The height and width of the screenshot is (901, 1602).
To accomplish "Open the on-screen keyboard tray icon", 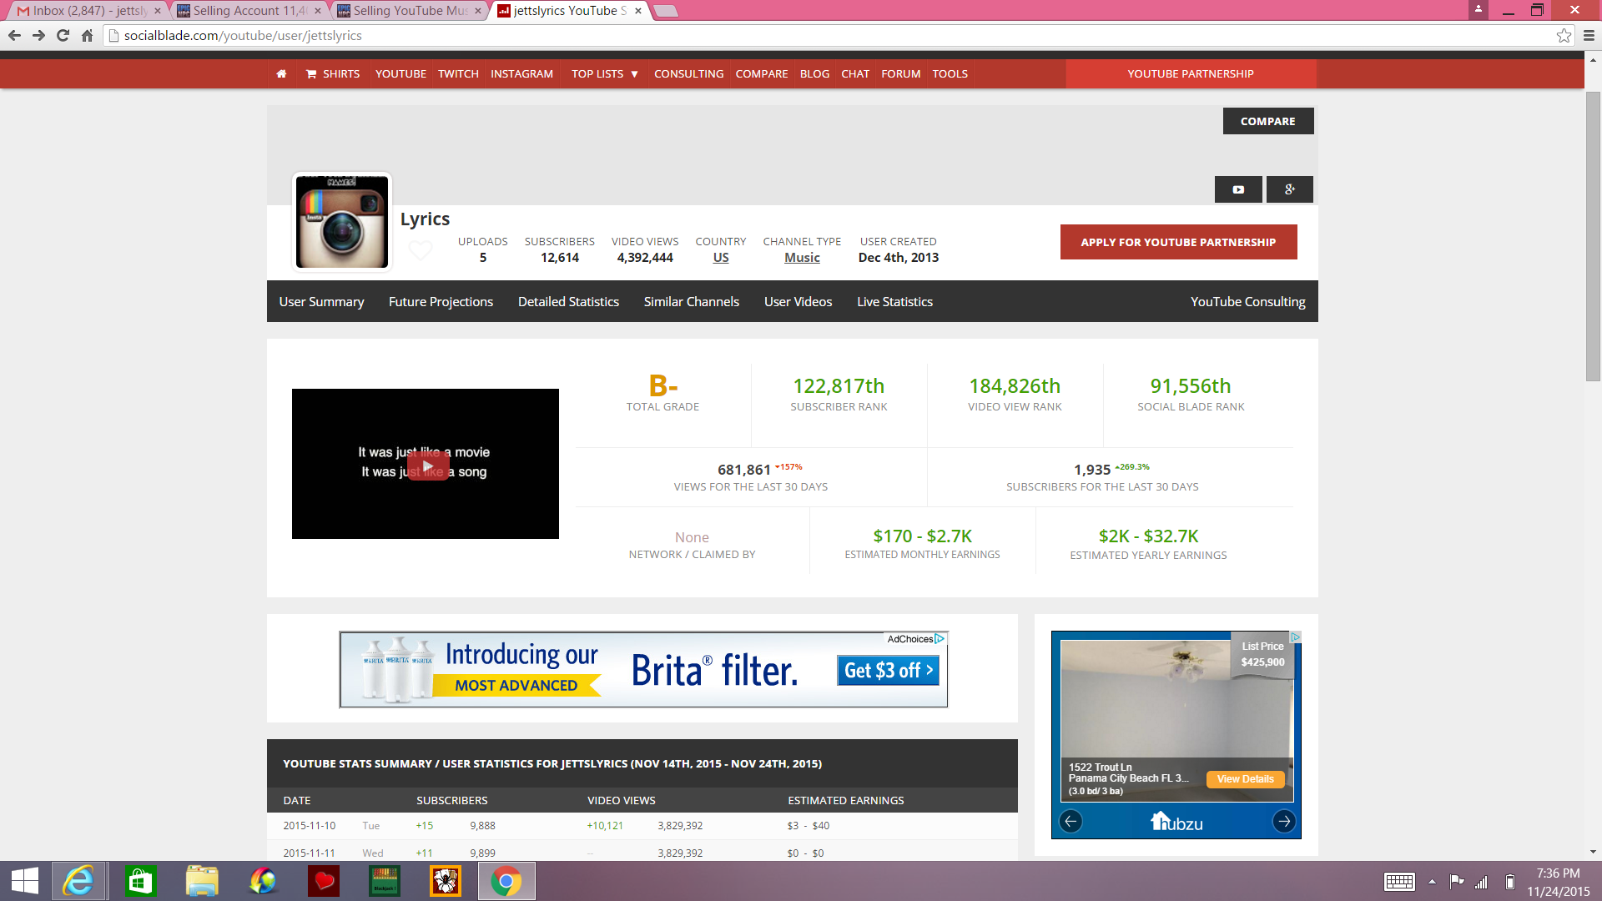I will [x=1399, y=882].
